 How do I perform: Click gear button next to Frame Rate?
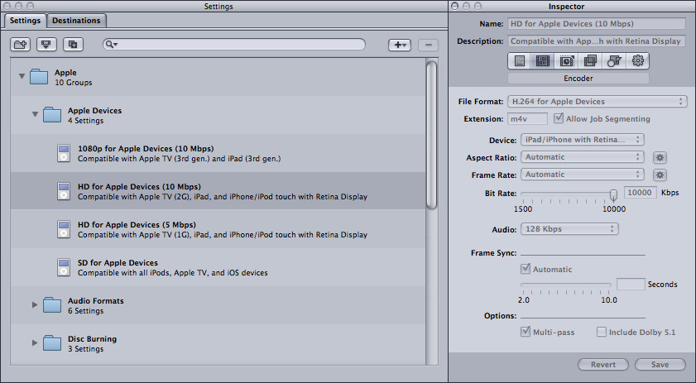click(660, 175)
